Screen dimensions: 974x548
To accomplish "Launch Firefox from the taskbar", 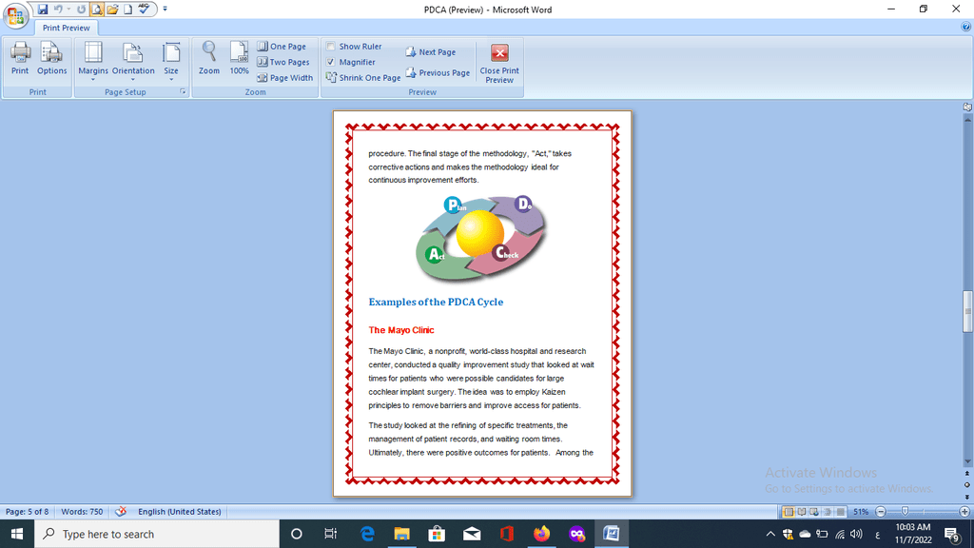I will 541,534.
